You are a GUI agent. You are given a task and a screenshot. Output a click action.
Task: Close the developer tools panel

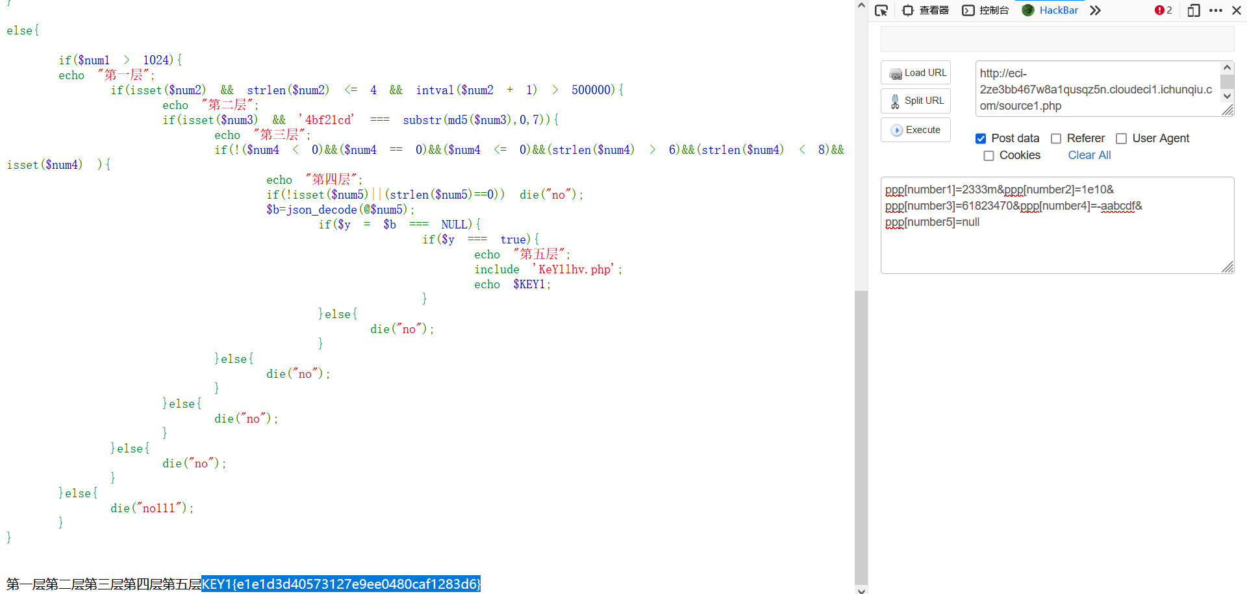[x=1237, y=10]
